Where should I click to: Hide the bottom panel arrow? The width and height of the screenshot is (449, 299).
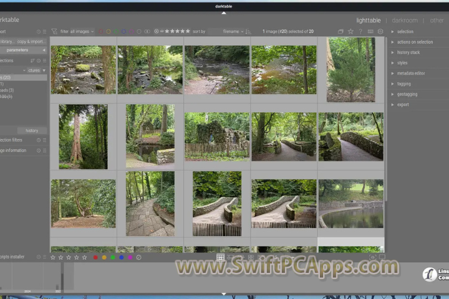point(224,294)
